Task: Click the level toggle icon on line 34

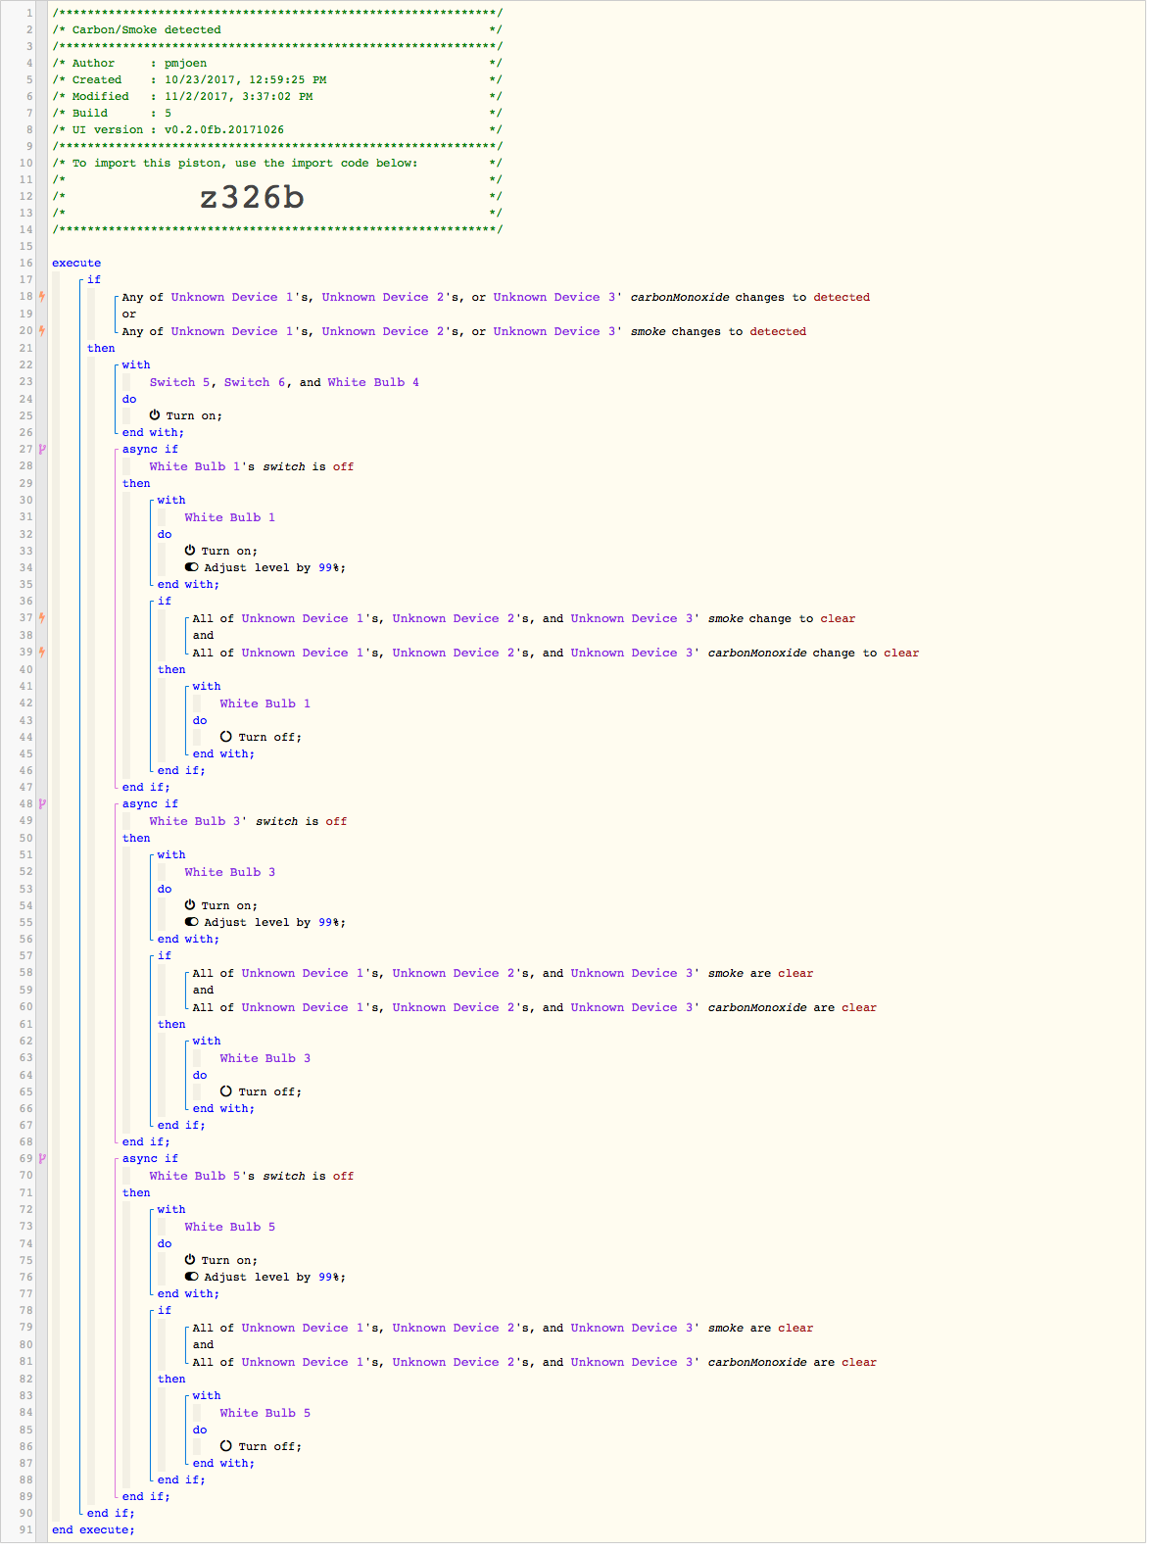Action: (x=191, y=567)
